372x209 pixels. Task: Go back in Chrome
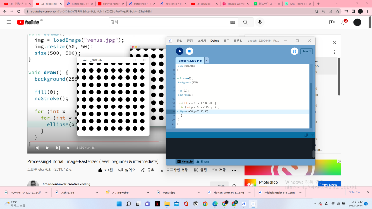click(5, 11)
